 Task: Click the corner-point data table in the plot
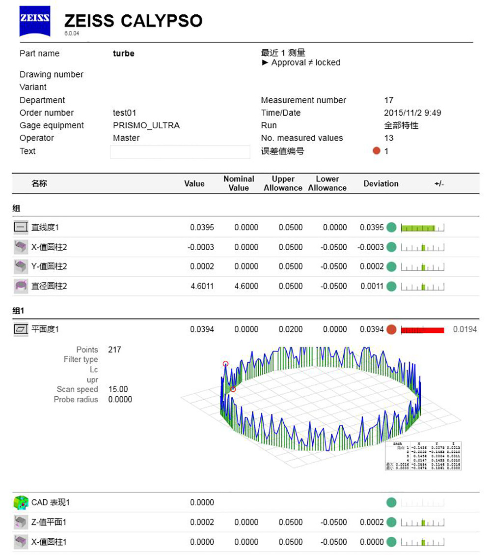(x=423, y=456)
